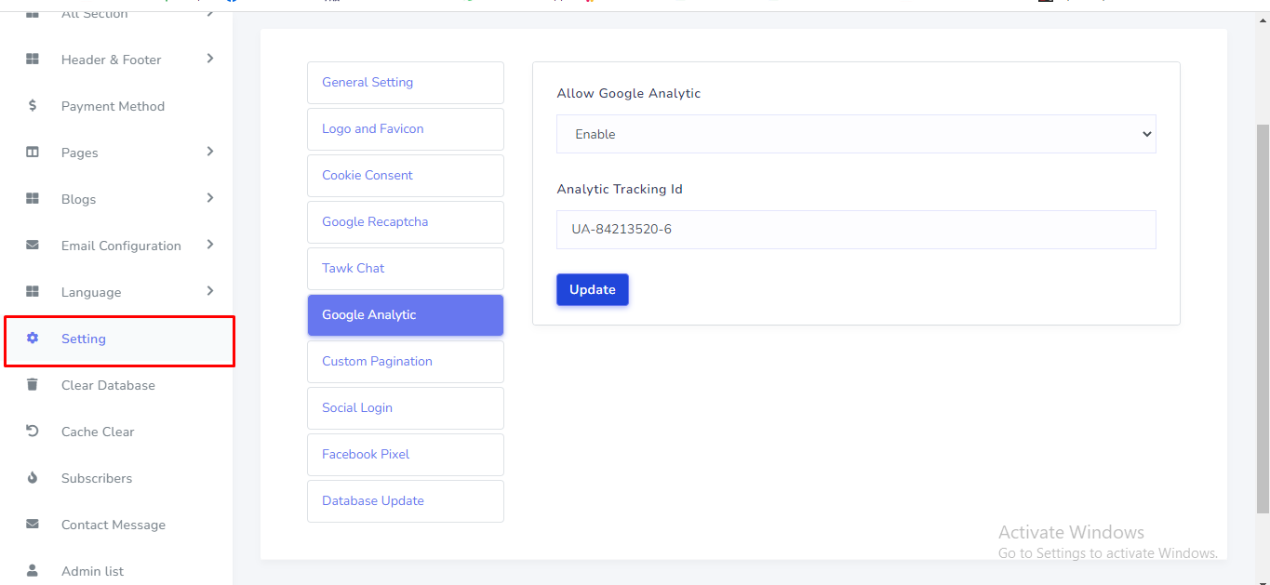This screenshot has height=585, width=1270.
Task: Click the envelope icon for Email Configuration
Action: (33, 246)
